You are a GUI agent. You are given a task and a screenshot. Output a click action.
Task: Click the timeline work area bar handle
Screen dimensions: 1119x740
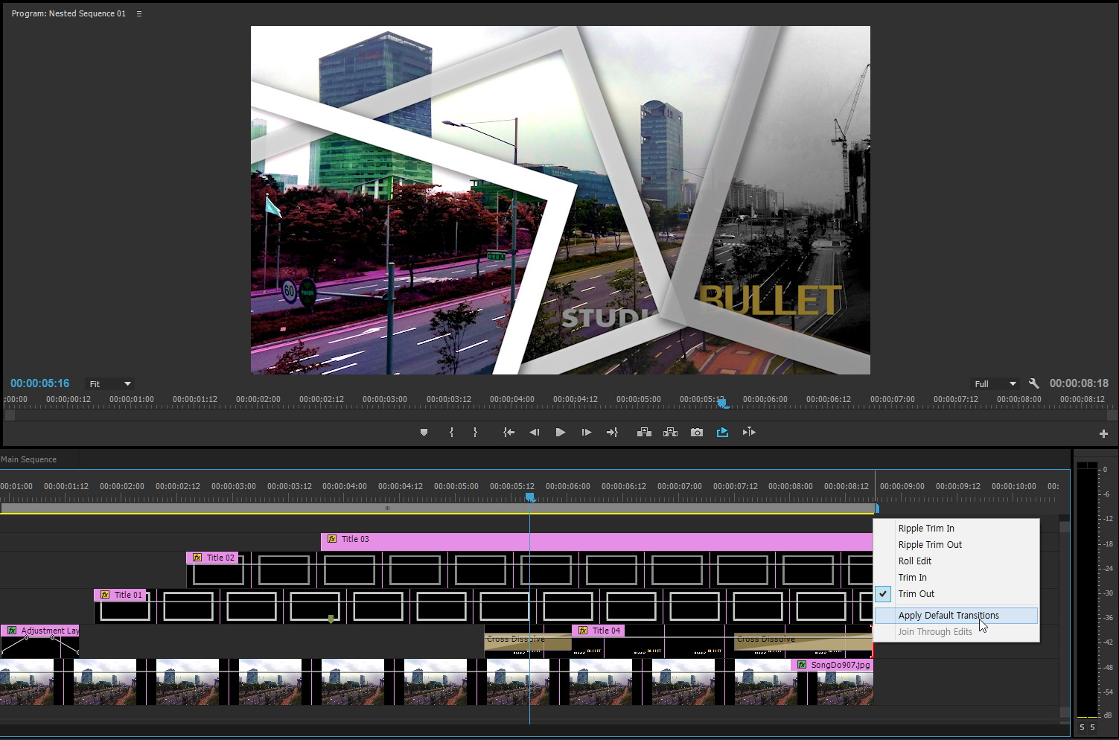click(387, 508)
